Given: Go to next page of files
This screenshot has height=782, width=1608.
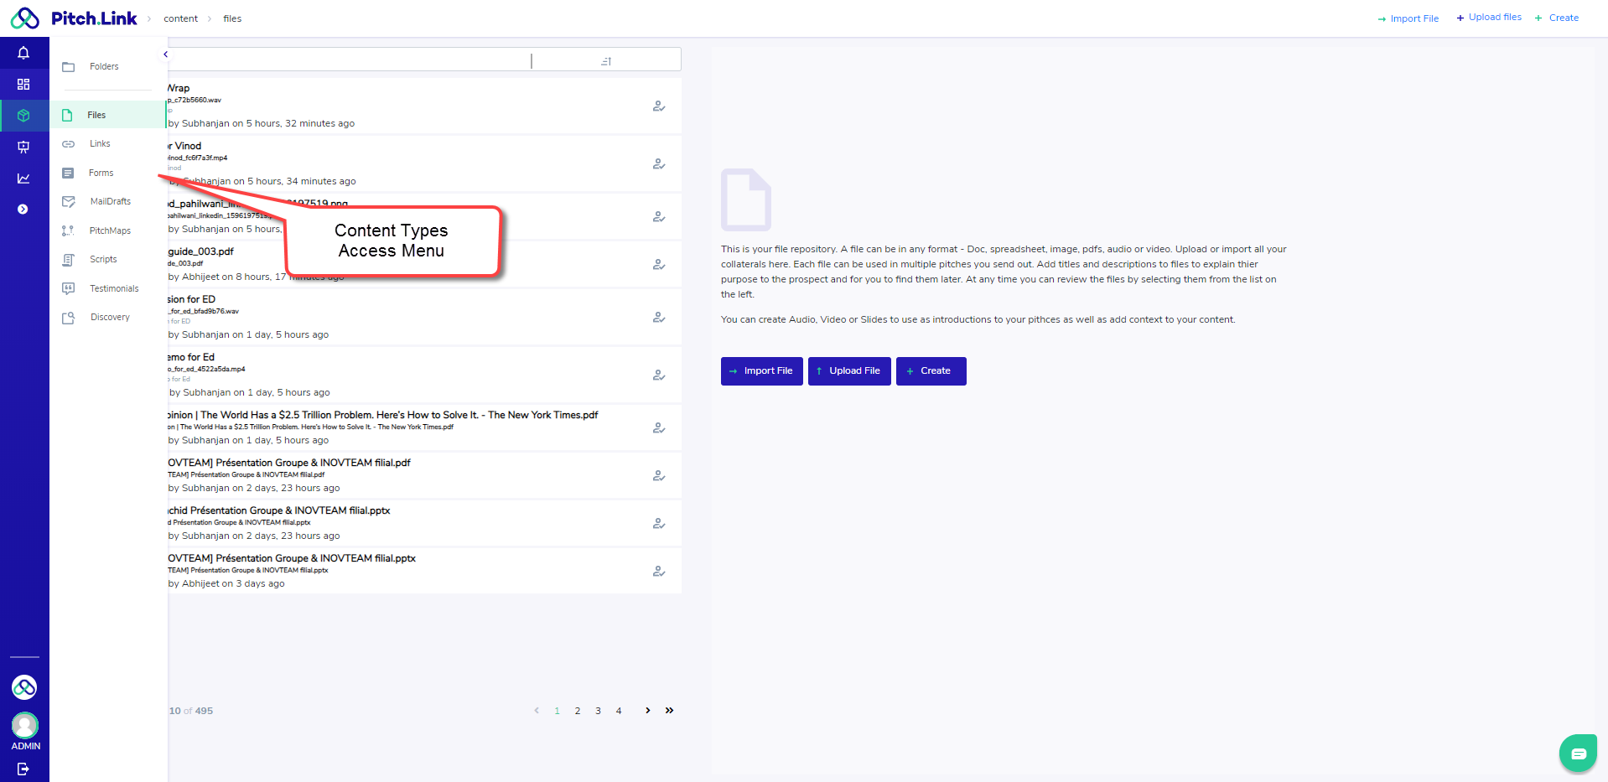Looking at the screenshot, I should [647, 711].
